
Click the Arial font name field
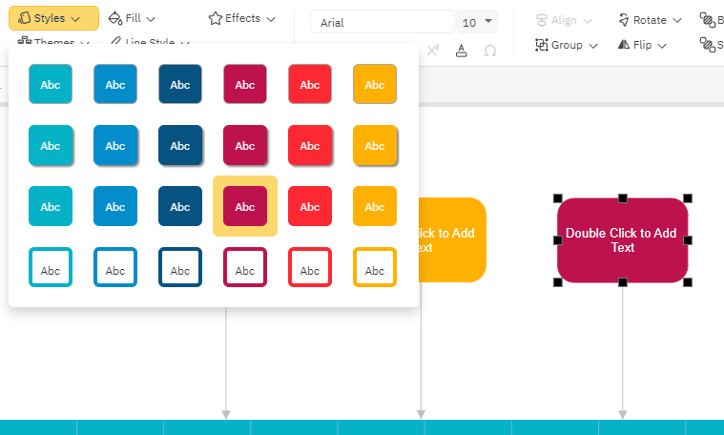click(382, 22)
